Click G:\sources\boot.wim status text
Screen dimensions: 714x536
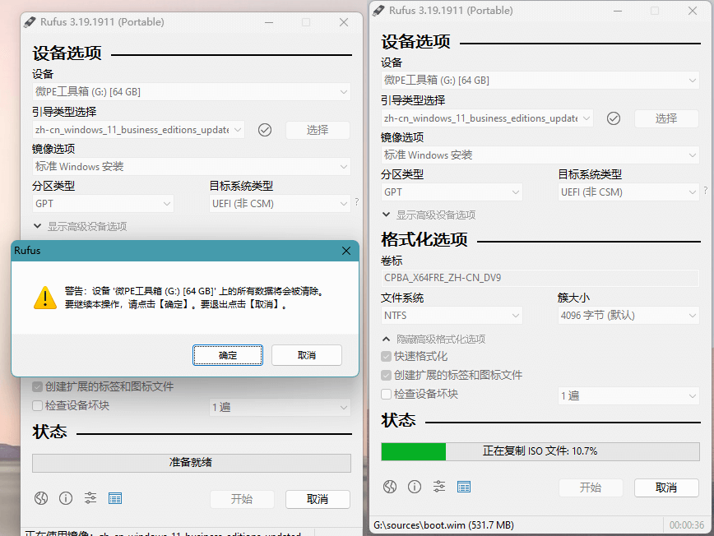(443, 525)
